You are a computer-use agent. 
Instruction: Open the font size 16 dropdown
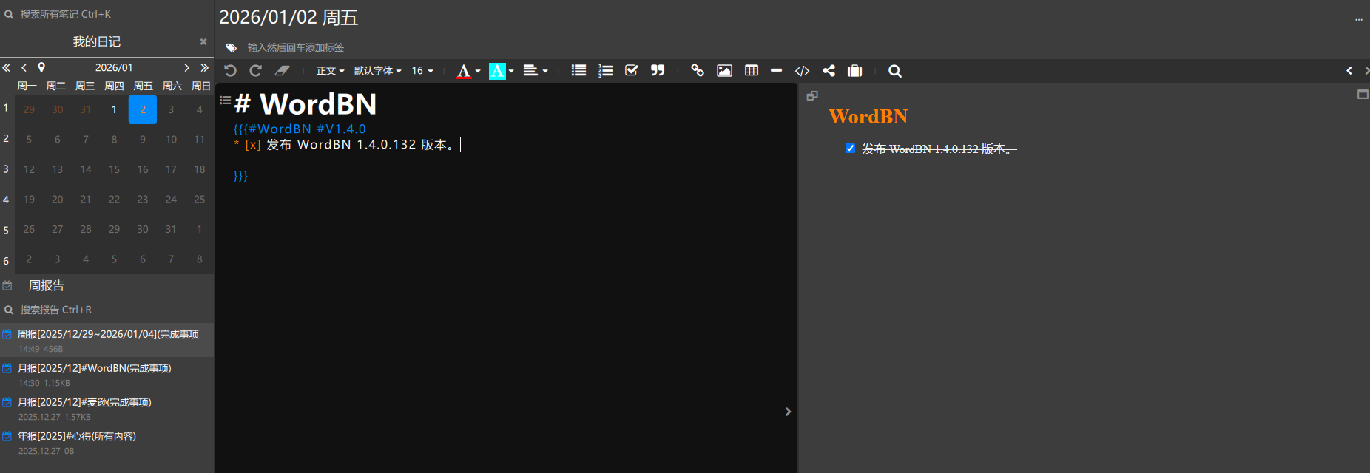click(422, 71)
